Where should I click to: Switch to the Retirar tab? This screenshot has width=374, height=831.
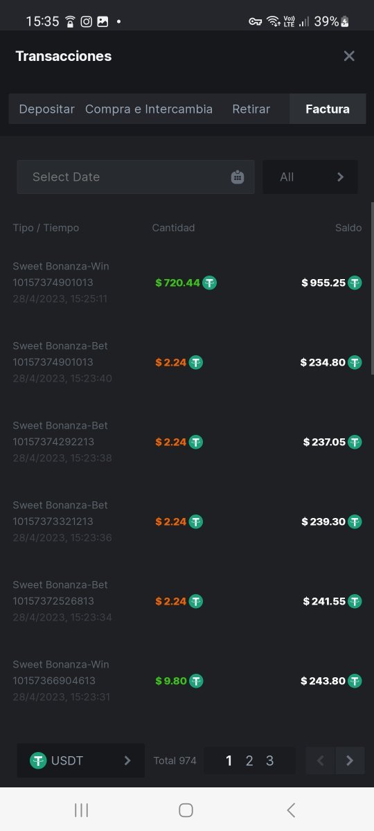point(251,109)
